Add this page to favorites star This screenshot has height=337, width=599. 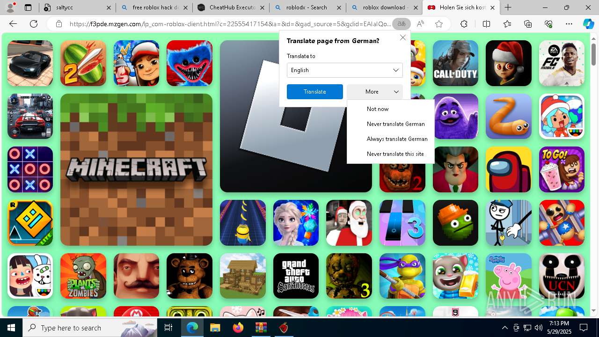439,24
